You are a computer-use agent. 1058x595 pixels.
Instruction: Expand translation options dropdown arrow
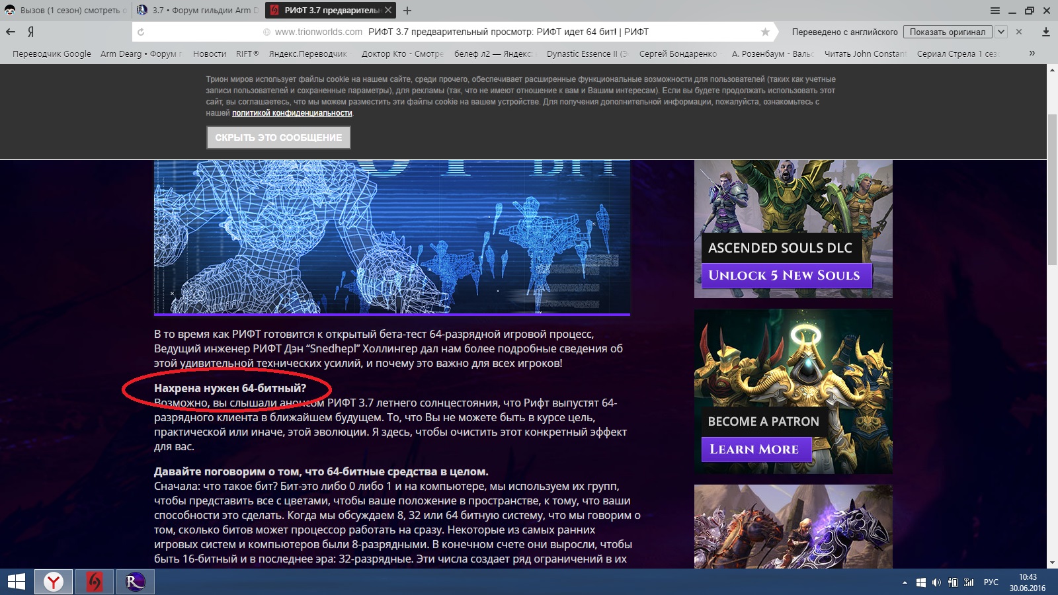(1001, 32)
